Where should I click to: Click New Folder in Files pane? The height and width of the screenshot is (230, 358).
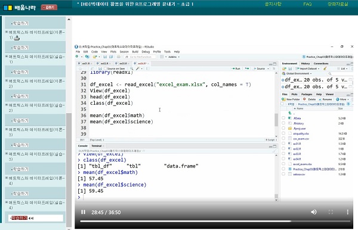pyautogui.click(x=291, y=100)
